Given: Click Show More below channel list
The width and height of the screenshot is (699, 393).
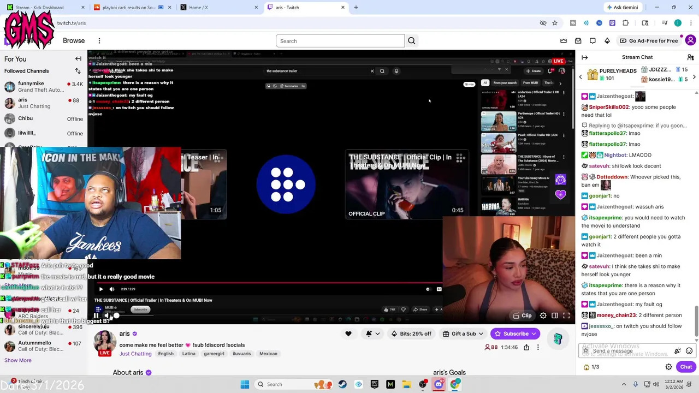Looking at the screenshot, I should point(18,360).
